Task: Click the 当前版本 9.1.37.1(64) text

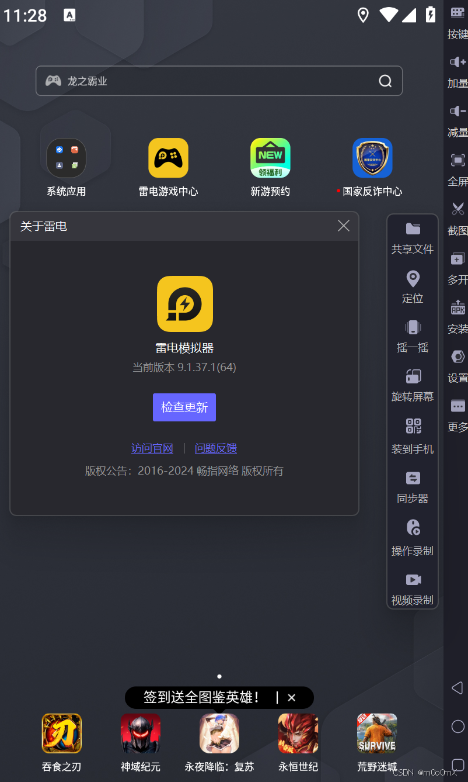Action: point(184,368)
